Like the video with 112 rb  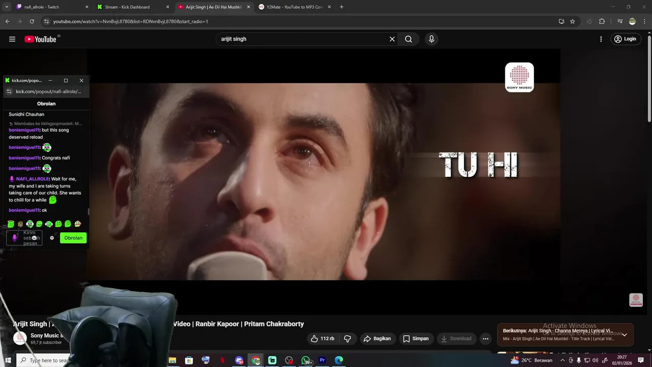click(322, 338)
